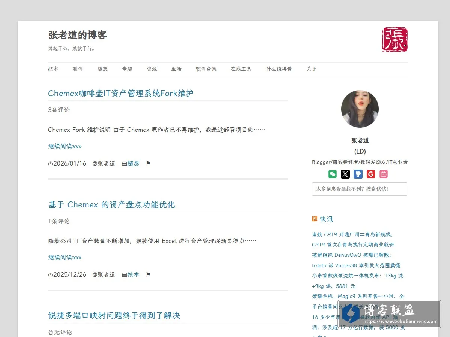Click bio text Blogger/摄影爱好者/数码发烧友/IT从业者
Image resolution: width=450 pixels, height=337 pixels.
360,162
